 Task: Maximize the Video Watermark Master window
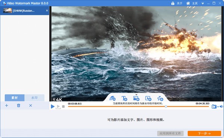coord(214,3)
